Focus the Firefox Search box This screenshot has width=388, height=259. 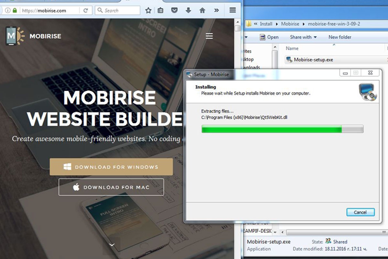pyautogui.click(x=118, y=10)
